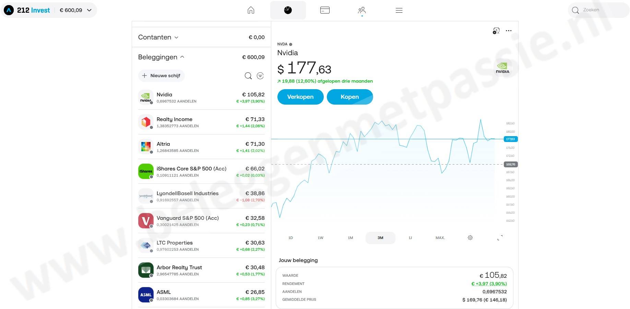
Task: Open the hamburger menu icon
Action: click(399, 10)
